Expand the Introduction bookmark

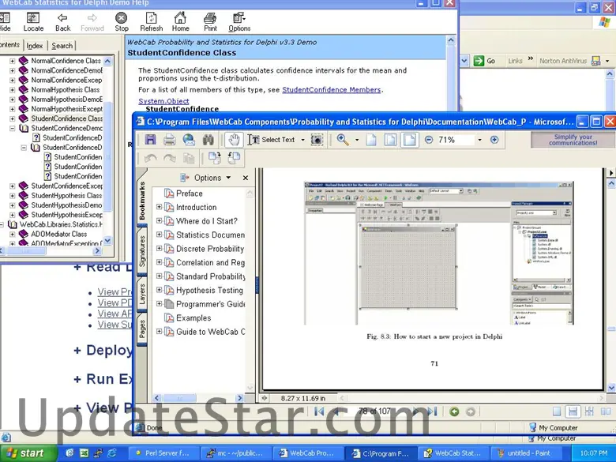click(159, 207)
